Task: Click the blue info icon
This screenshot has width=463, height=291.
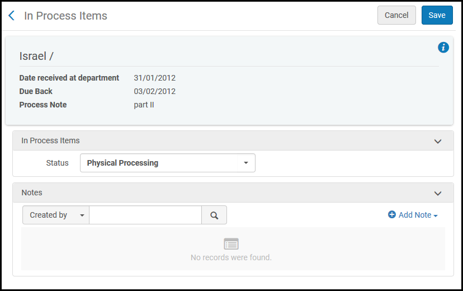Action: 443,48
